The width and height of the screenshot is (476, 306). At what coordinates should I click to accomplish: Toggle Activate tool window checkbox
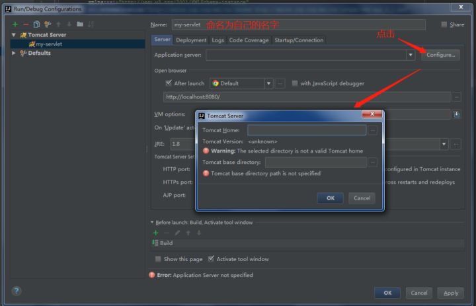(x=211, y=259)
